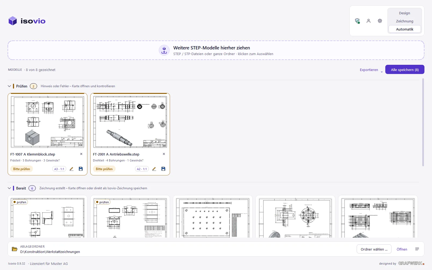Click the isovio cube logo
Viewport: 432px width, 270px height.
(x=13, y=21)
